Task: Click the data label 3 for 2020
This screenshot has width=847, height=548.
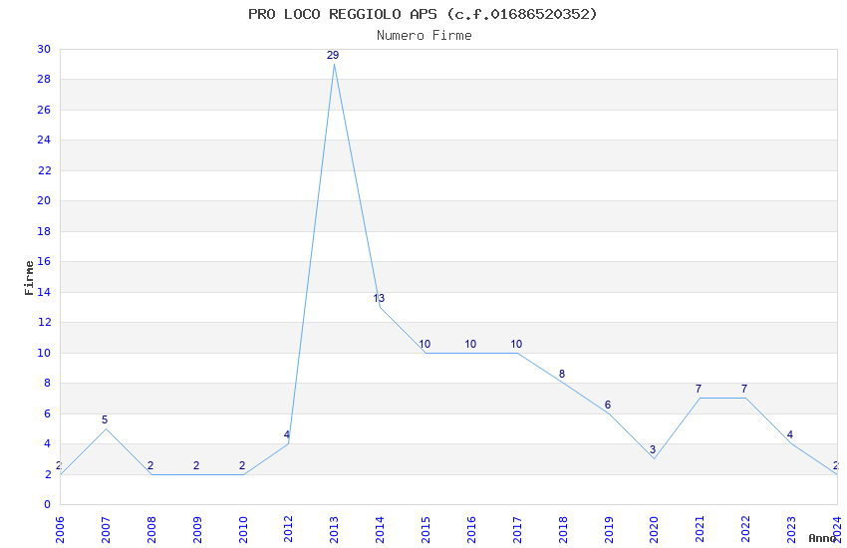Action: [x=653, y=449]
